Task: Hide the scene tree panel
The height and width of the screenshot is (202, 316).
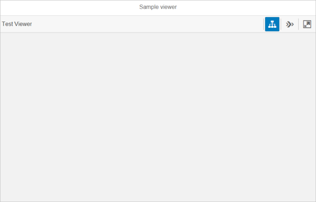Action: tap(272, 24)
